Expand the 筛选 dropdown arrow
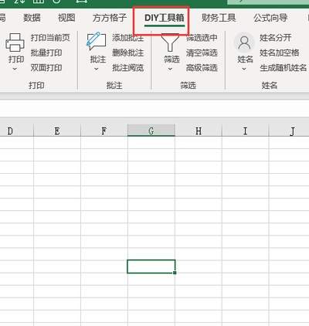This screenshot has height=326, width=309. click(170, 69)
